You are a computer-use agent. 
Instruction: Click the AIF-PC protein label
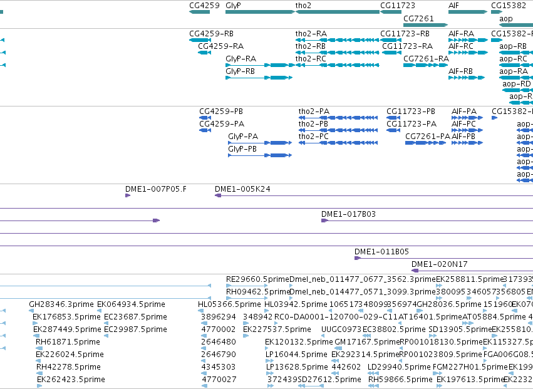(463, 124)
